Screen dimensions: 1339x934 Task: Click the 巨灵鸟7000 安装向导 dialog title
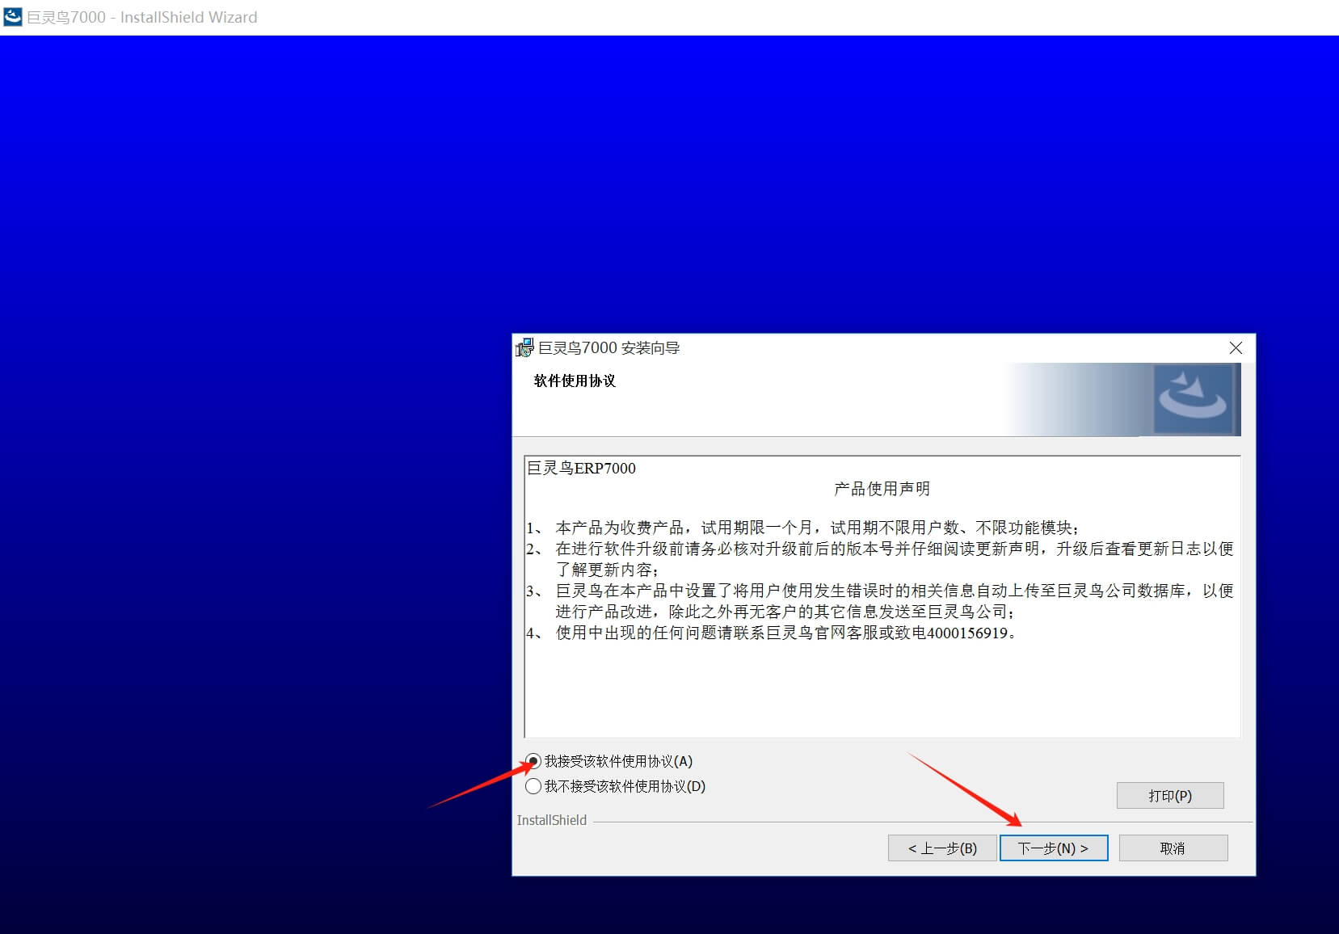[x=609, y=348]
